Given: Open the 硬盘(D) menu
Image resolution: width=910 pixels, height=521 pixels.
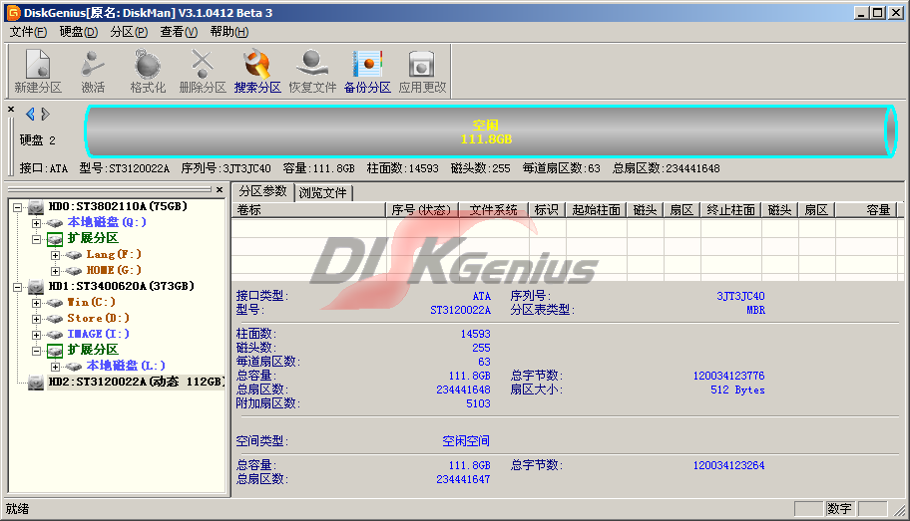Looking at the screenshot, I should click(79, 32).
